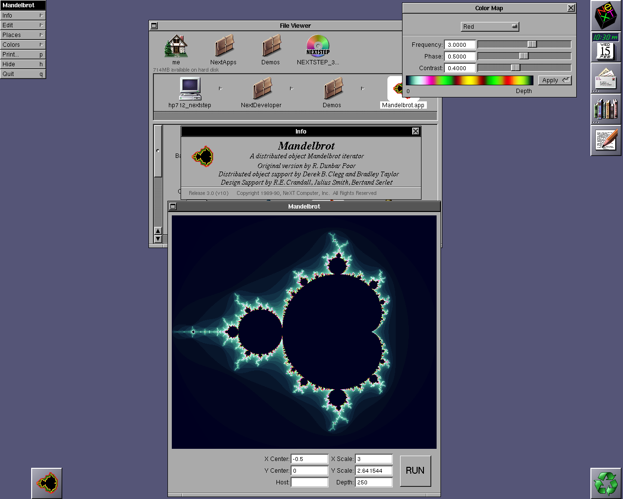
Task: Miniaturize the File Viewer window
Action: click(154, 26)
